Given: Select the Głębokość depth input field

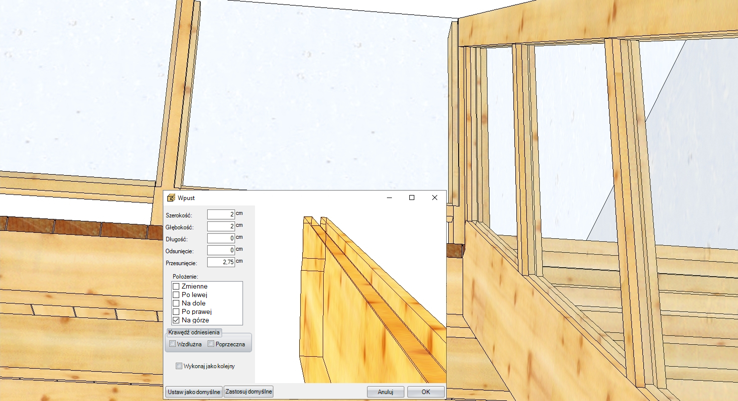Looking at the screenshot, I should click(221, 226).
